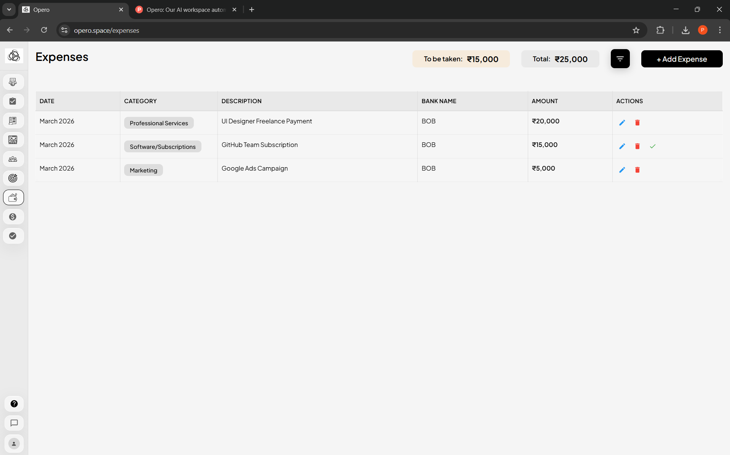Screen dimensions: 730x455
Task: Click the To be taken ₹15,000 summary
Action: tap(461, 59)
